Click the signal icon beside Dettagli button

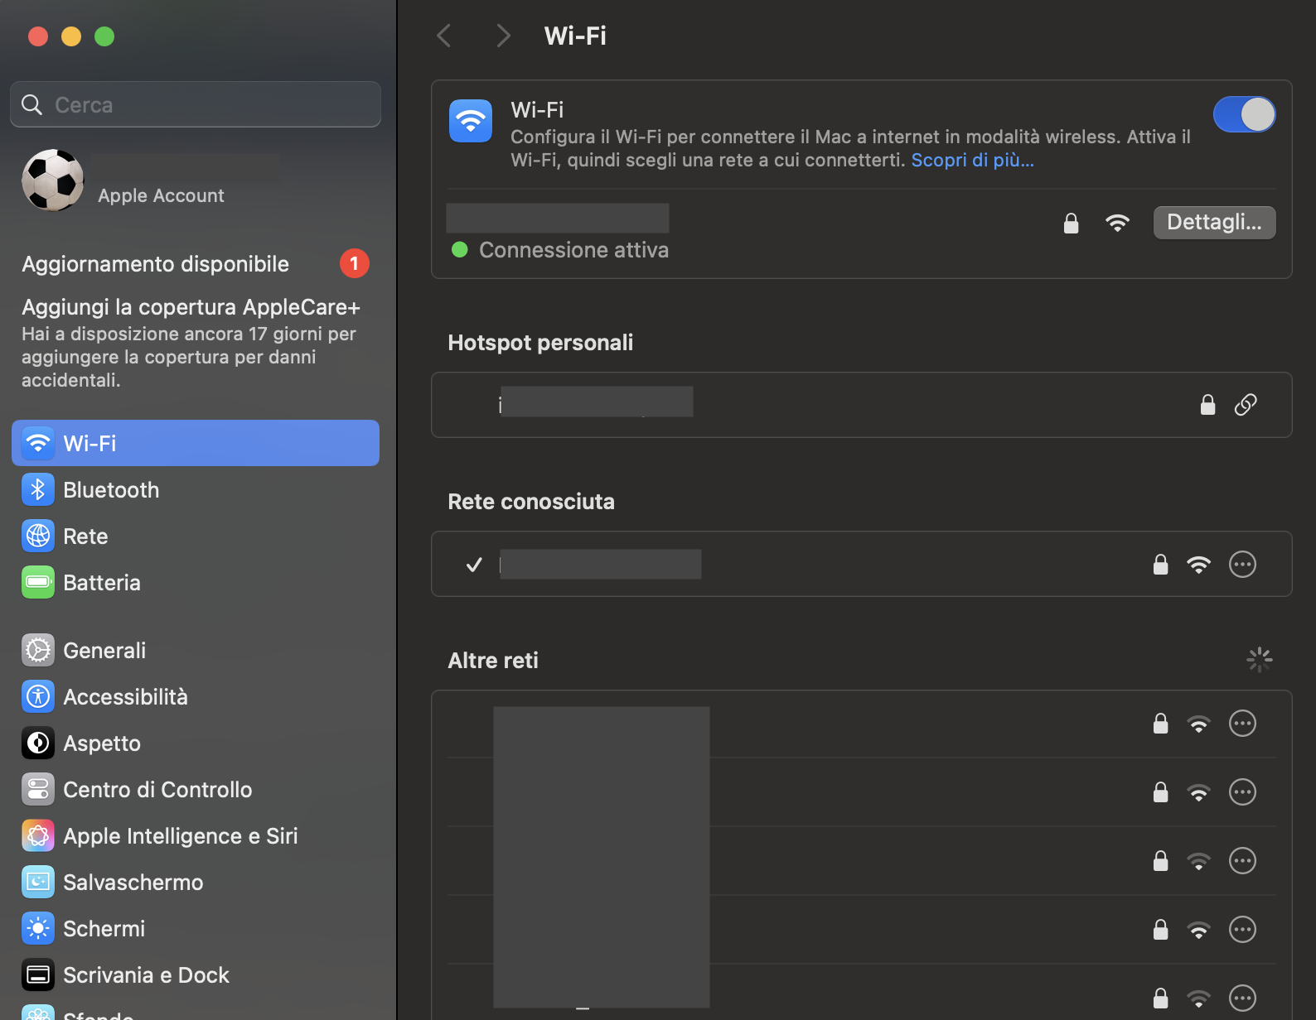pyautogui.click(x=1117, y=223)
